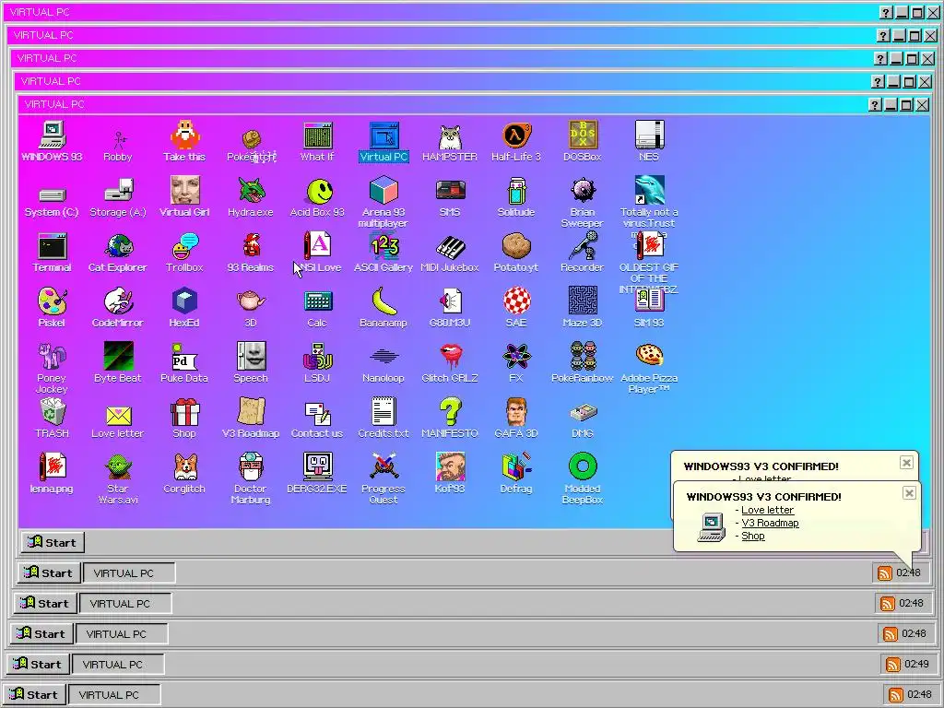Image resolution: width=944 pixels, height=708 pixels.
Task: Click the Potato.yt icon
Action: [x=516, y=253]
